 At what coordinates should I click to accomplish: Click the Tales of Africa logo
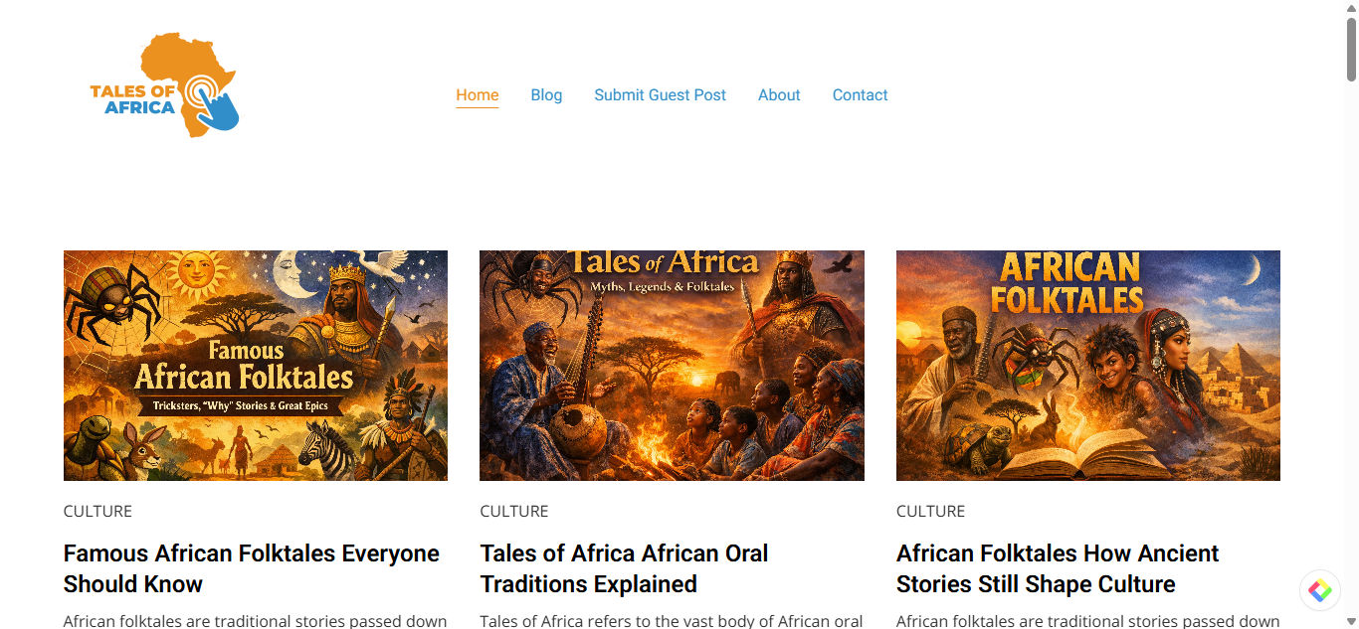[x=164, y=85]
